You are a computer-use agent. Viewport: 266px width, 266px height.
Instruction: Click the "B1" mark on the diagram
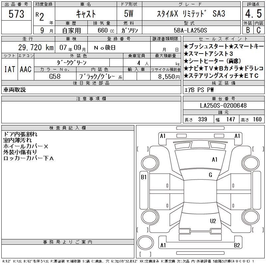tap(144, 177)
